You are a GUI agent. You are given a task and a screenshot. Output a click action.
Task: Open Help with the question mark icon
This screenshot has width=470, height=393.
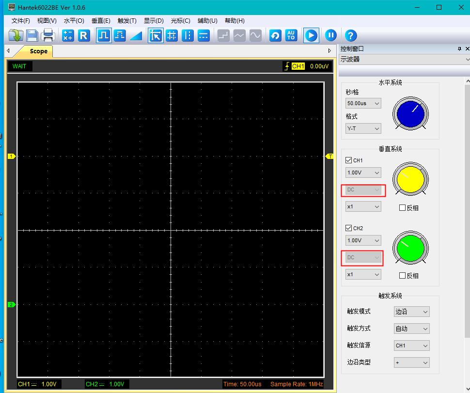[x=350, y=35]
